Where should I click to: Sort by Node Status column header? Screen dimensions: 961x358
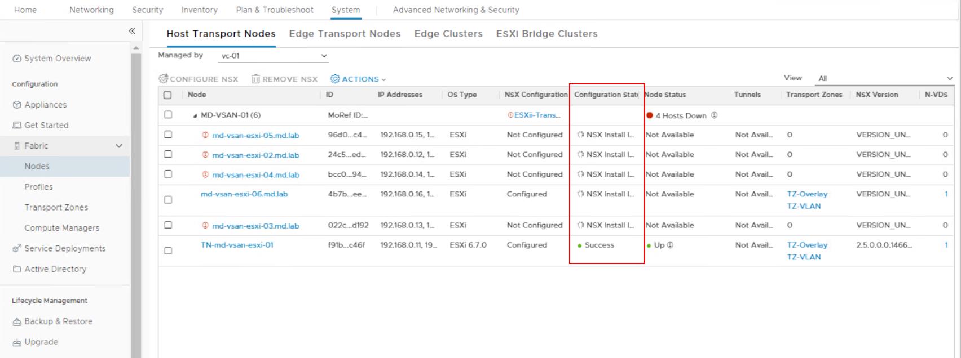tap(665, 95)
